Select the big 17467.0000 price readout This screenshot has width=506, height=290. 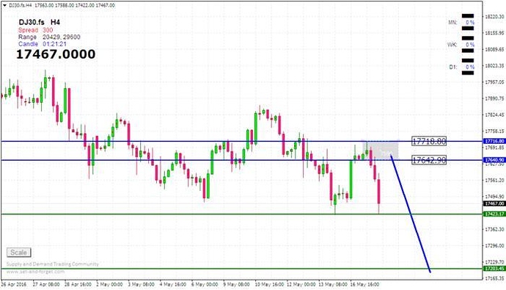pyautogui.click(x=56, y=54)
